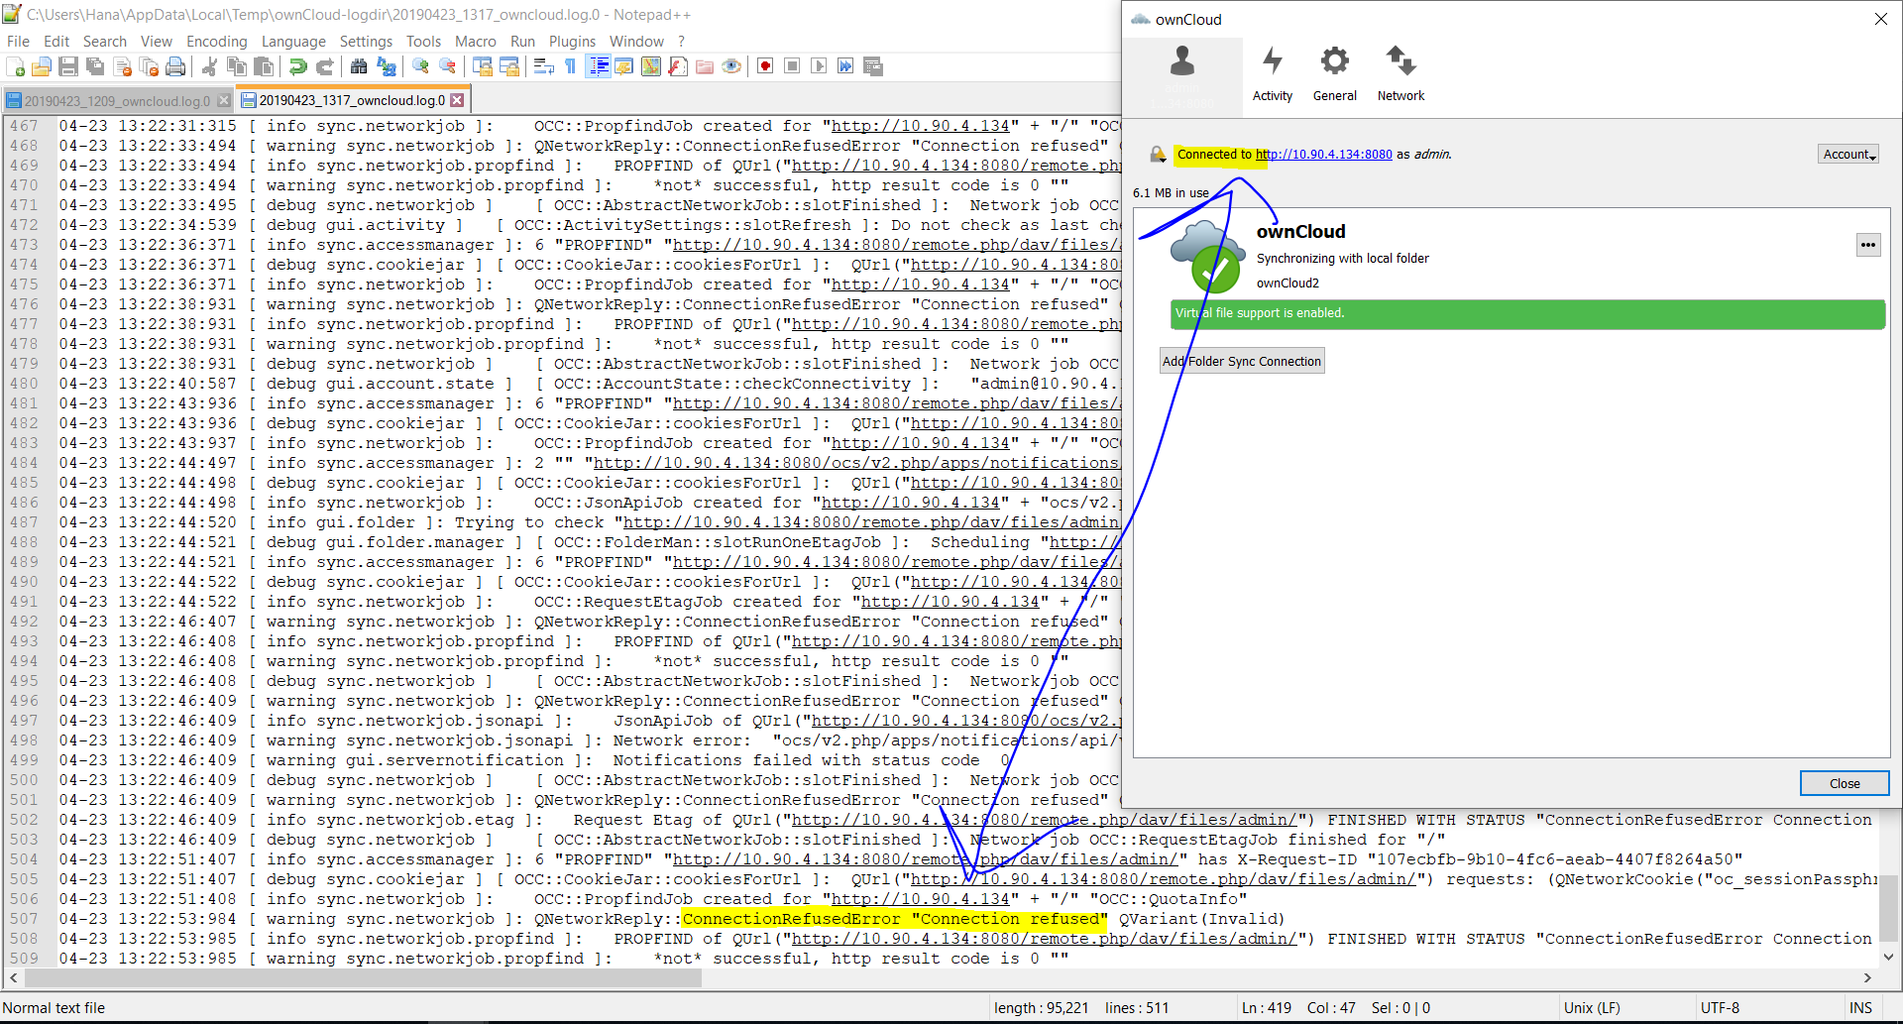
Task: Click Run macro multiple times icon
Action: pos(845,66)
